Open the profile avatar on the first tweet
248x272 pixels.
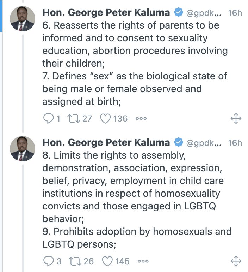(x=23, y=19)
